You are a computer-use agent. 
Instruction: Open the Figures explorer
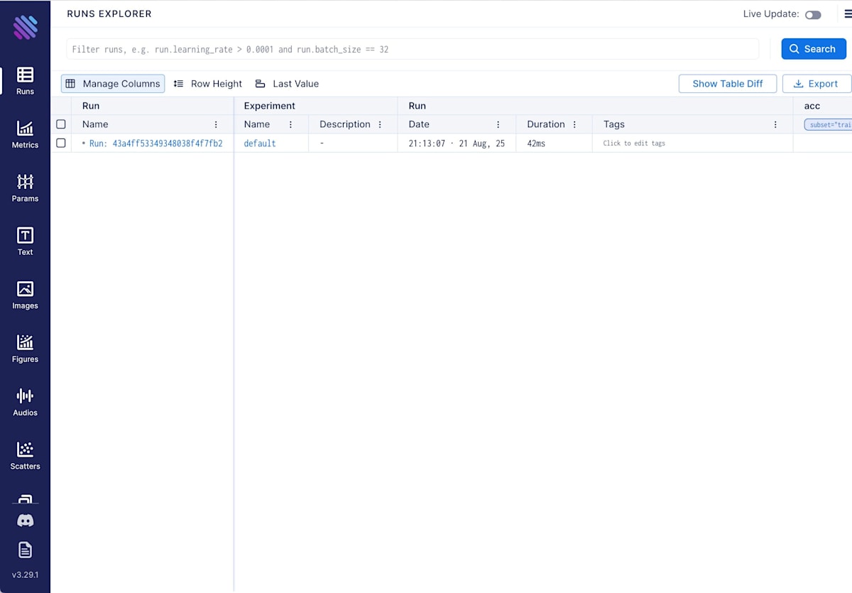coord(25,349)
